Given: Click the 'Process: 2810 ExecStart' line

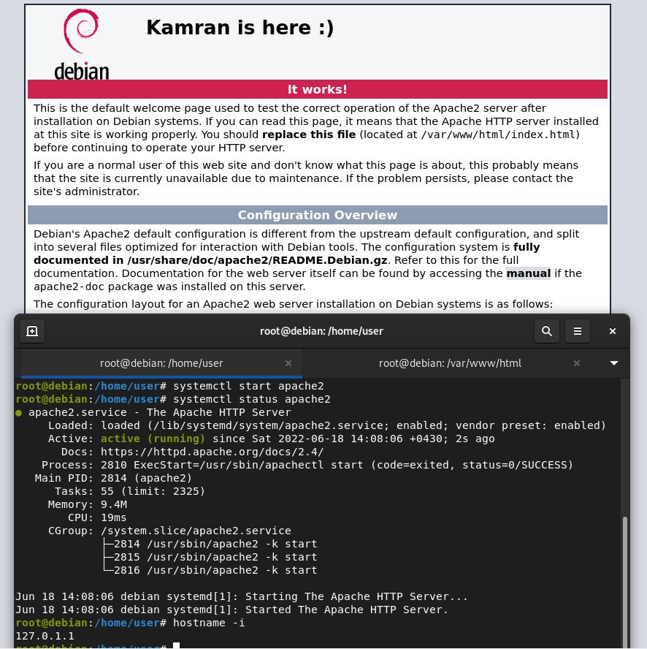Looking at the screenshot, I should click(307, 466).
